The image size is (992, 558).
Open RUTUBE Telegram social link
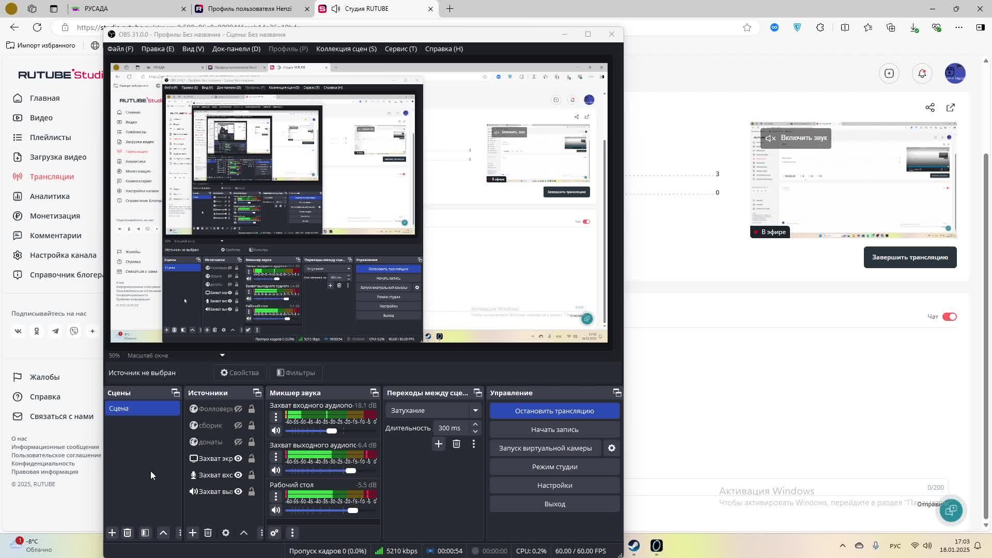(55, 331)
